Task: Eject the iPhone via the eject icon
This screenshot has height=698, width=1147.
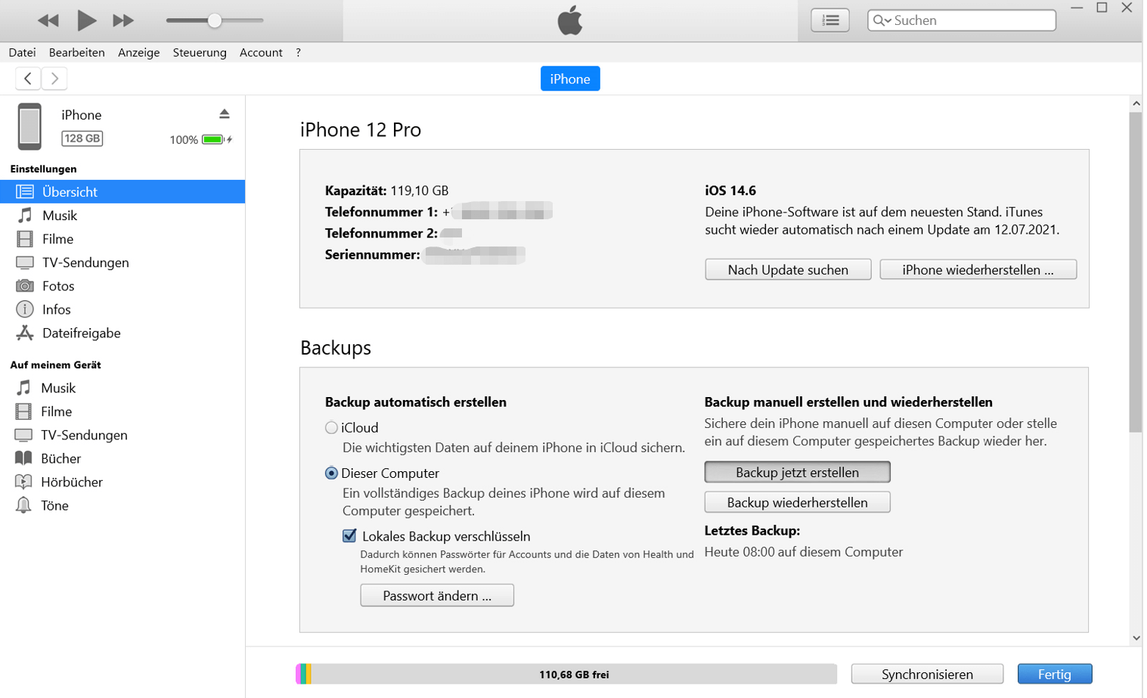Action: click(225, 114)
